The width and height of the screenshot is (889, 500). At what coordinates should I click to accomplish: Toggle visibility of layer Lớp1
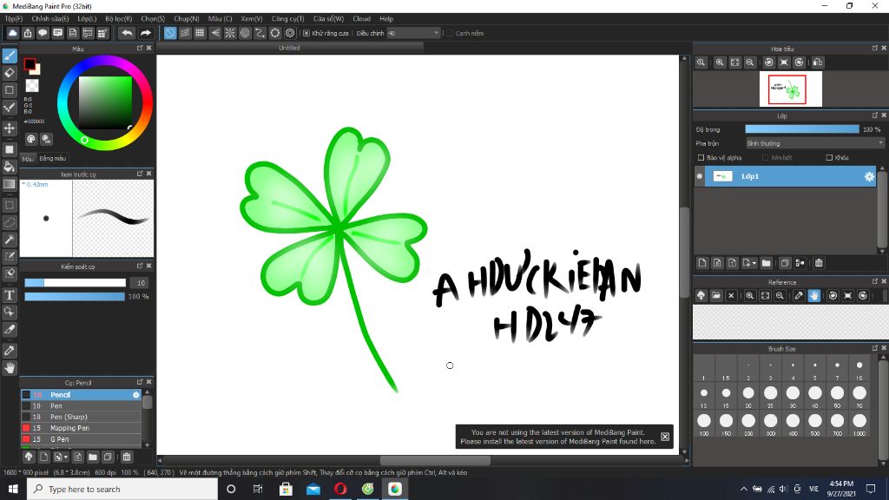[x=700, y=176]
